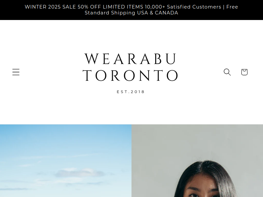Click the 10,000+ Satisfied Customers text
This screenshot has width=263, height=197.
click(183, 7)
